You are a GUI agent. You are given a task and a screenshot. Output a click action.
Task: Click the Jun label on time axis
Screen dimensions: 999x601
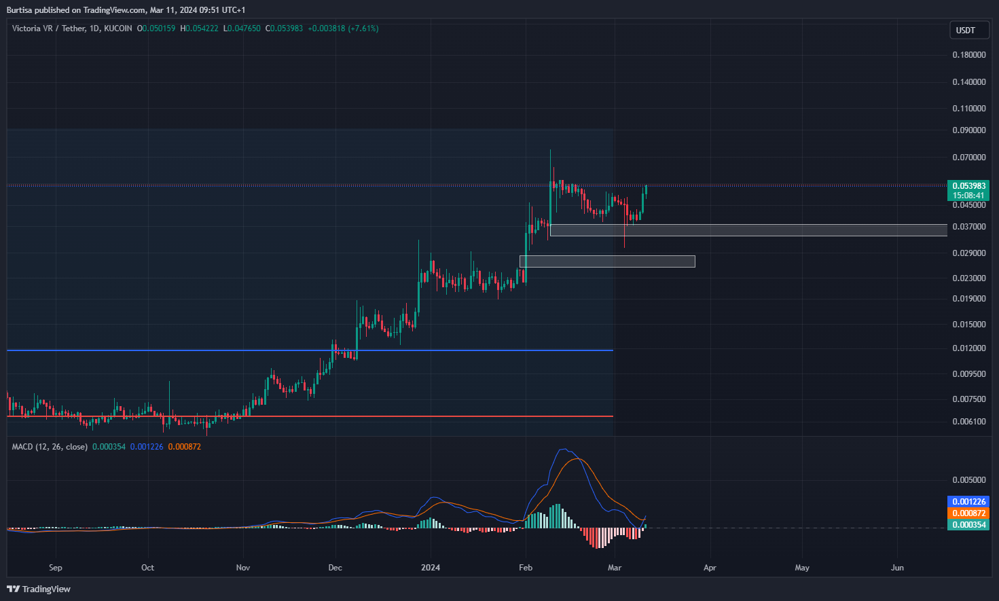[898, 568]
